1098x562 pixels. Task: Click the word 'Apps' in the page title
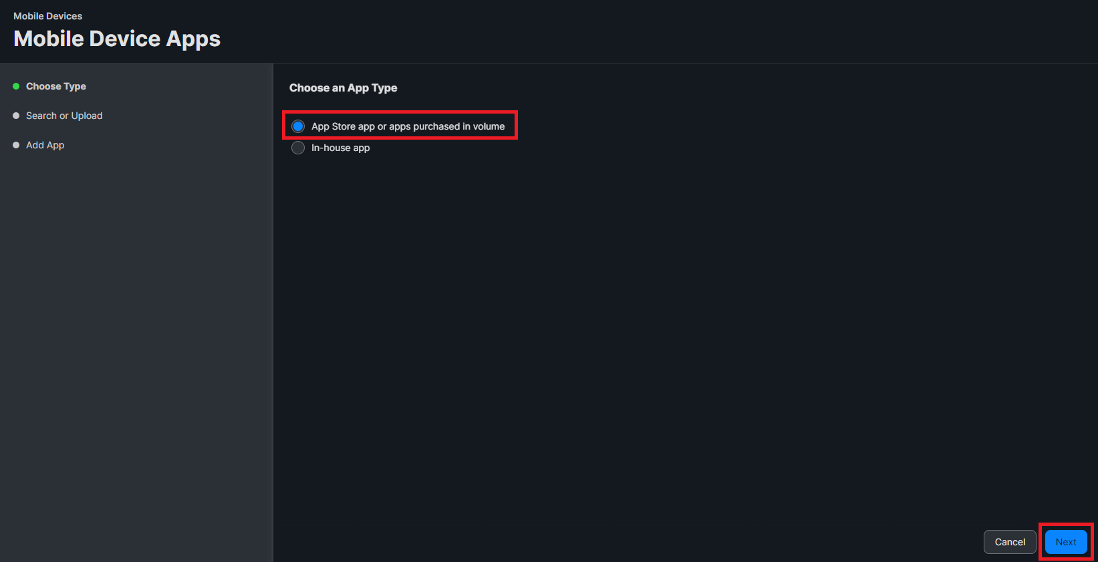[x=193, y=39]
